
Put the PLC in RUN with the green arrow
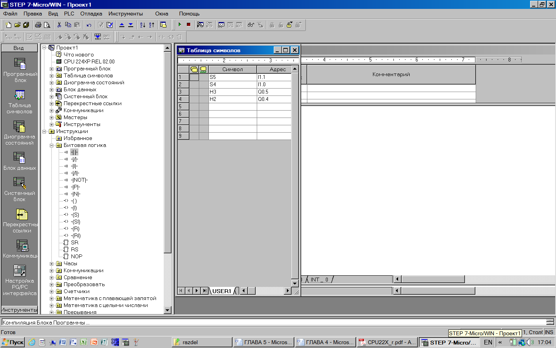180,25
